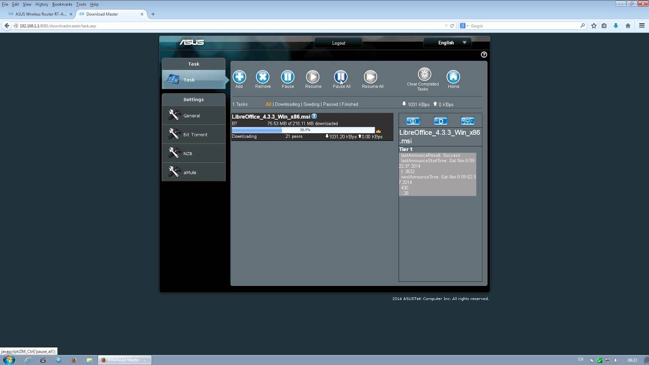Click the Pause All icon
This screenshot has height=365, width=649.
click(x=341, y=77)
